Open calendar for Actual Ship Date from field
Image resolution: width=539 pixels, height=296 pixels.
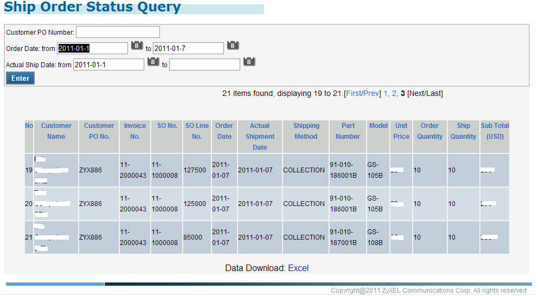[153, 62]
